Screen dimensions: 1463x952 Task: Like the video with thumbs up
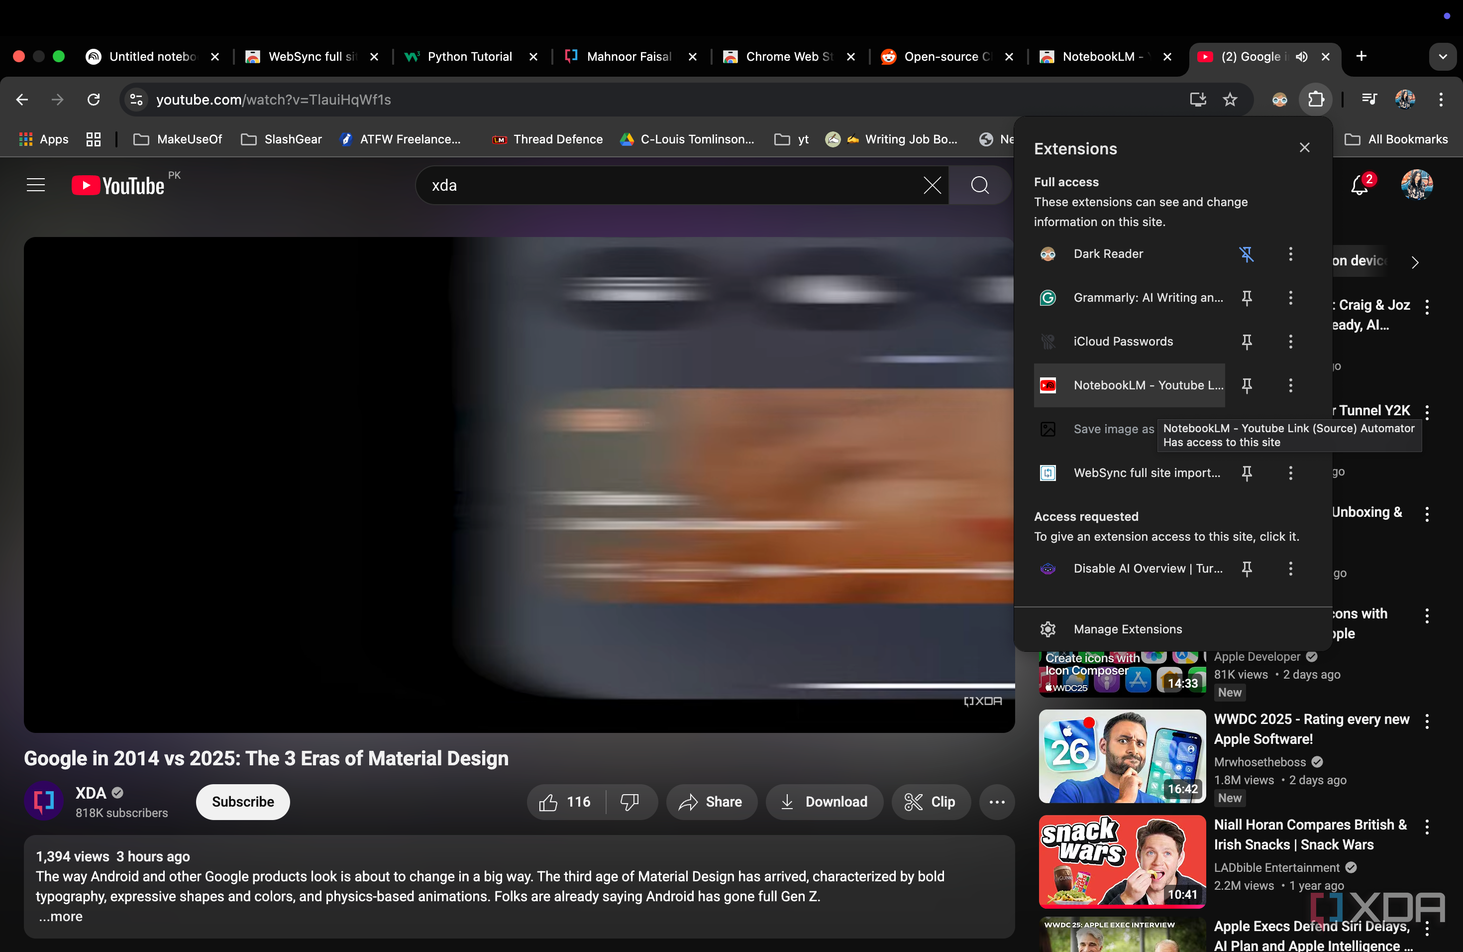[x=565, y=802]
